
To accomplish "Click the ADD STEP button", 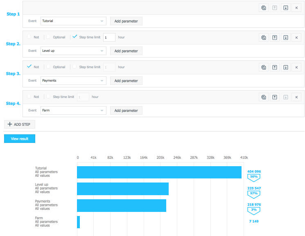I will coord(20,125).
